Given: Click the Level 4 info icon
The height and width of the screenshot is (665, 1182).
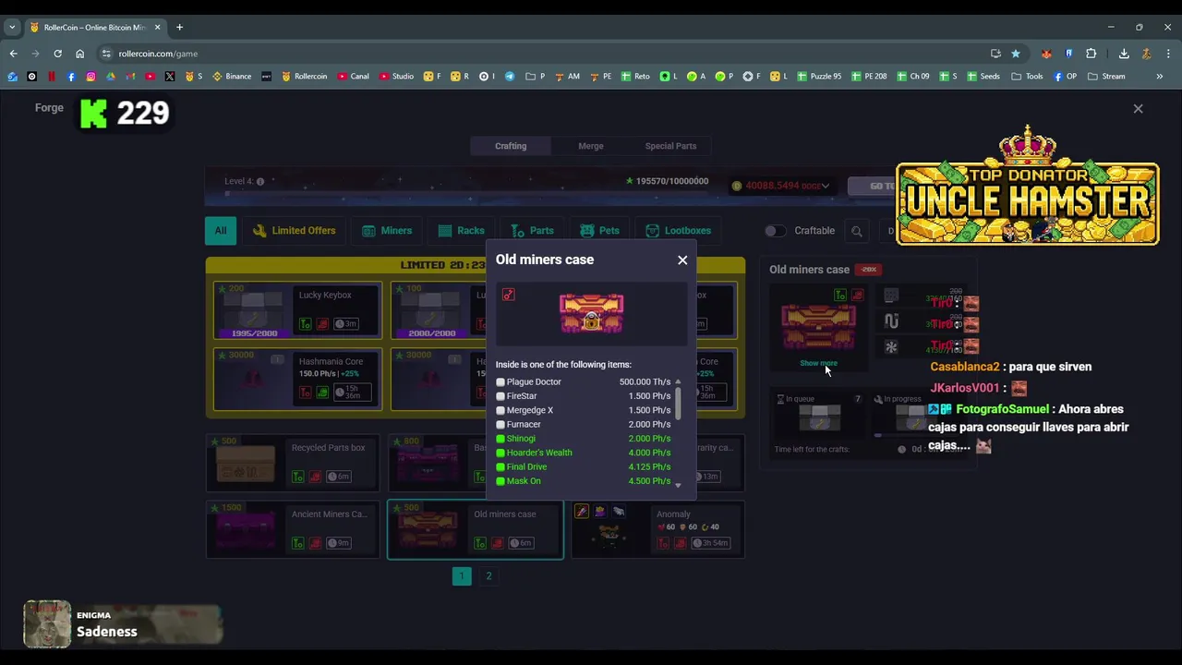Looking at the screenshot, I should tap(260, 182).
